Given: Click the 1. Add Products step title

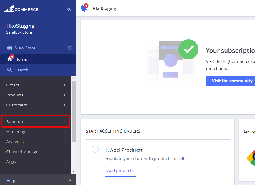Looking at the screenshot, I should (124, 150).
